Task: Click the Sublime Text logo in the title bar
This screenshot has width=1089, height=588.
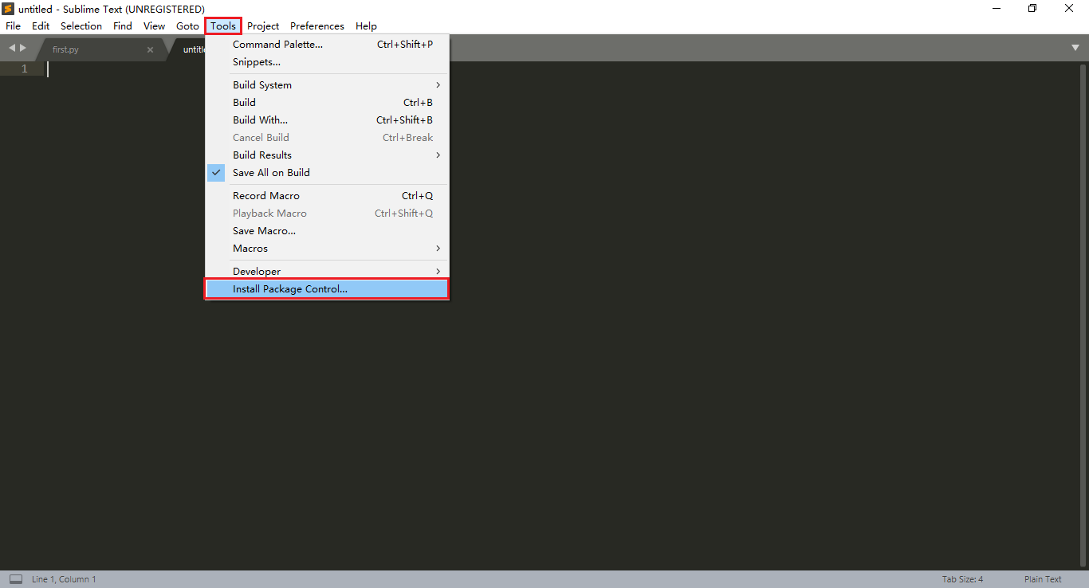Action: [8, 9]
